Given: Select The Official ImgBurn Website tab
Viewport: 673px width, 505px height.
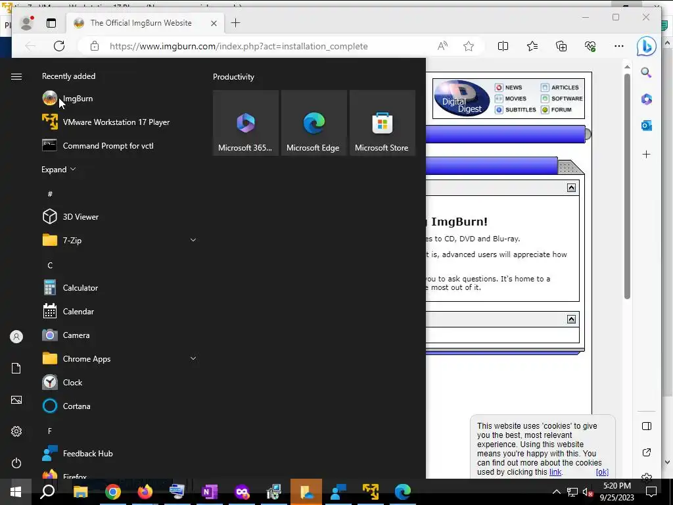Looking at the screenshot, I should pos(141,23).
